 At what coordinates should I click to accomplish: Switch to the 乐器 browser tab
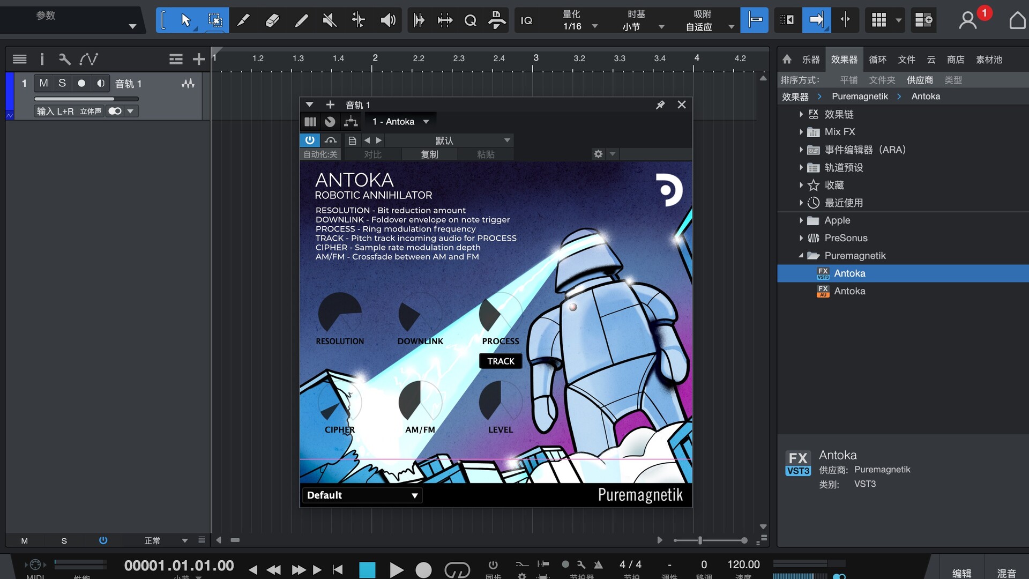[810, 60]
